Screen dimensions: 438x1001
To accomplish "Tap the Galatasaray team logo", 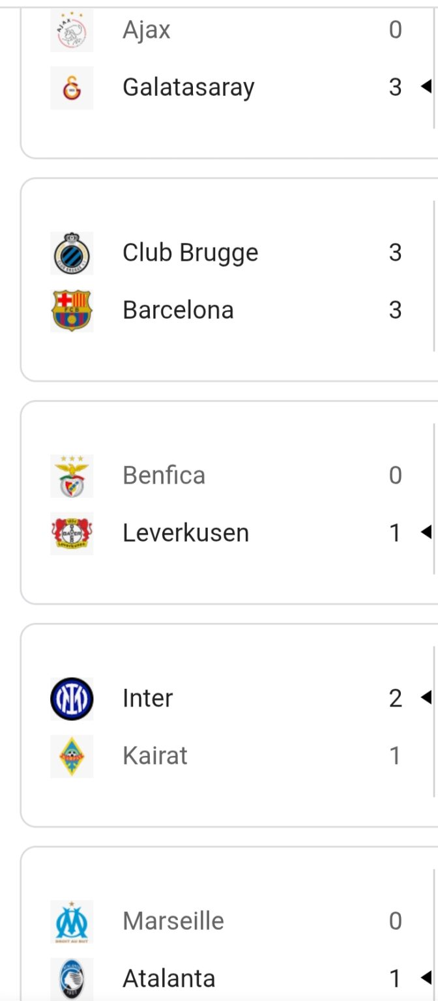I will (x=72, y=87).
